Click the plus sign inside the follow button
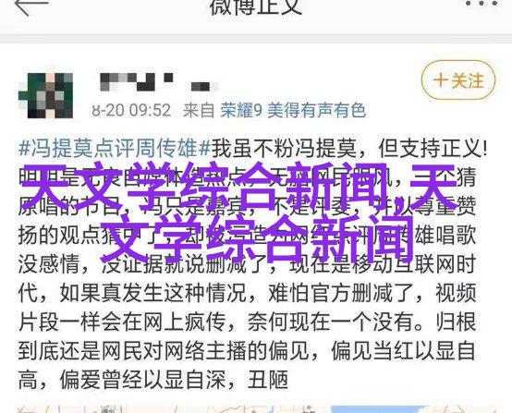Image resolution: width=512 pixels, height=413 pixels. 441,80
